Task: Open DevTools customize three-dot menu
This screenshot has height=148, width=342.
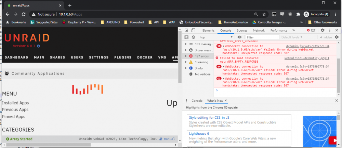Action: click(x=330, y=30)
